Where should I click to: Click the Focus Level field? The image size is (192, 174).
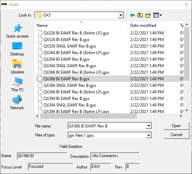coord(50,167)
